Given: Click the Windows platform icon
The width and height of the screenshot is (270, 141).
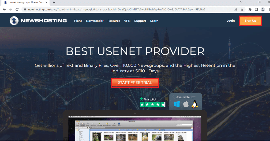Looking at the screenshot, I should point(177,104).
